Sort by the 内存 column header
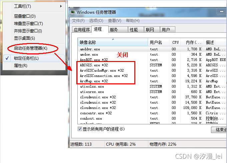Screen dimensions: 227x163 click(192, 42)
